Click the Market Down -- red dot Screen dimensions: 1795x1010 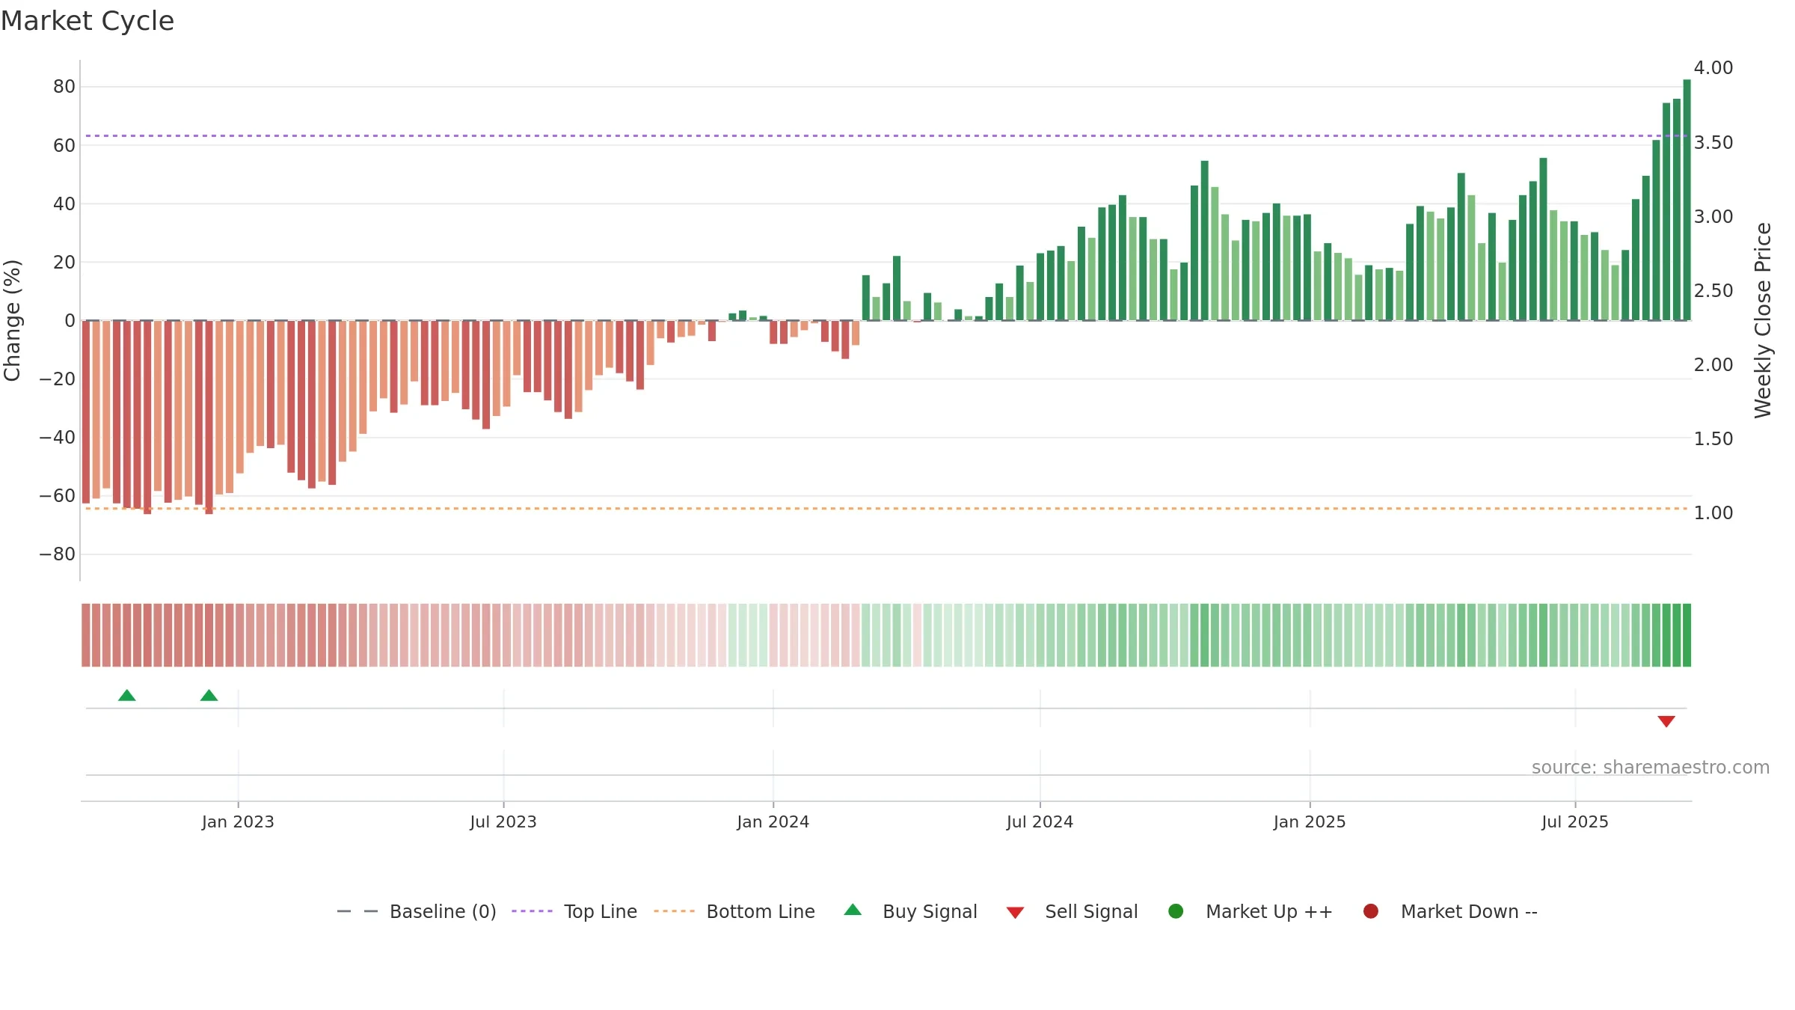1371,911
